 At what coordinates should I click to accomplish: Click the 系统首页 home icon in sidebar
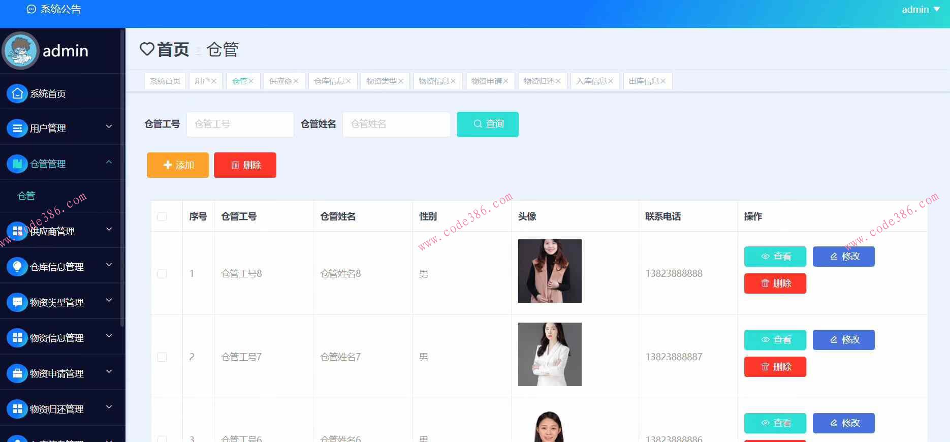pyautogui.click(x=17, y=93)
